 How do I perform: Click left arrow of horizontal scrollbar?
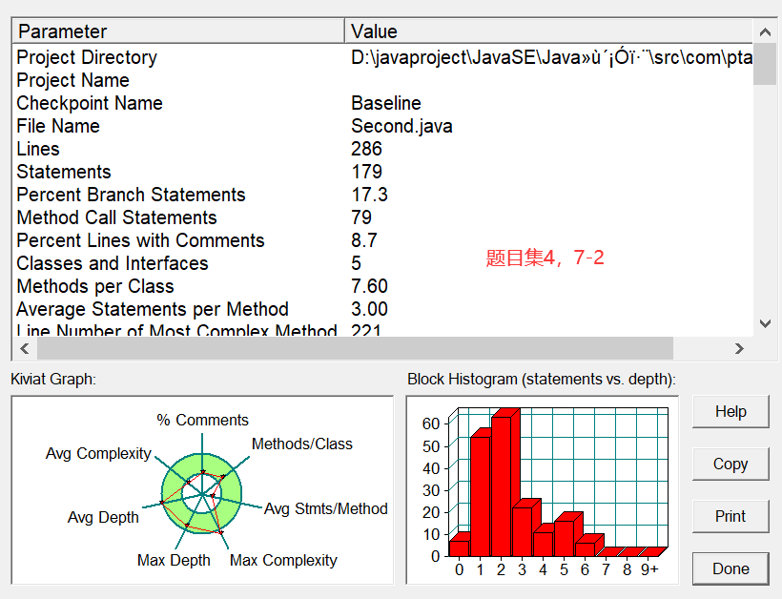pos(25,348)
